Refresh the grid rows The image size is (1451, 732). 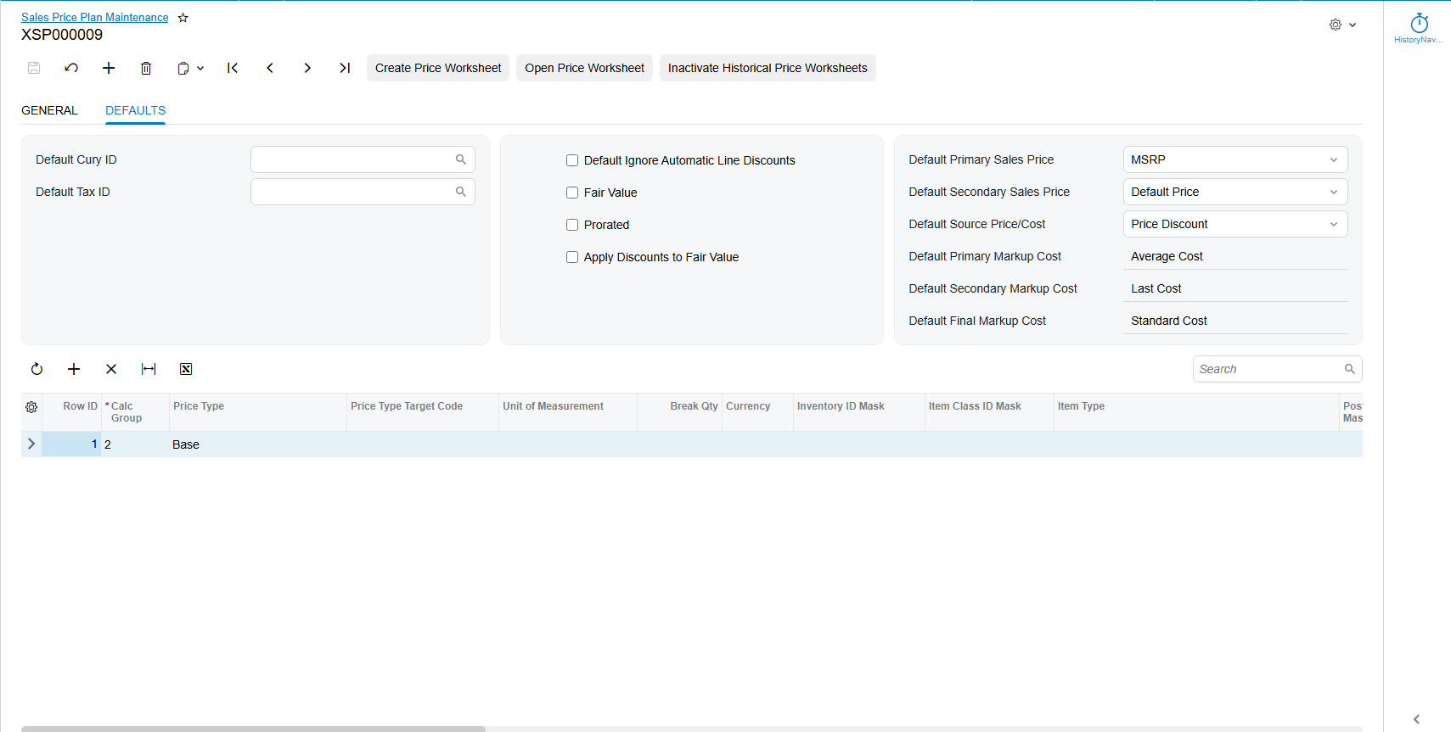click(37, 369)
